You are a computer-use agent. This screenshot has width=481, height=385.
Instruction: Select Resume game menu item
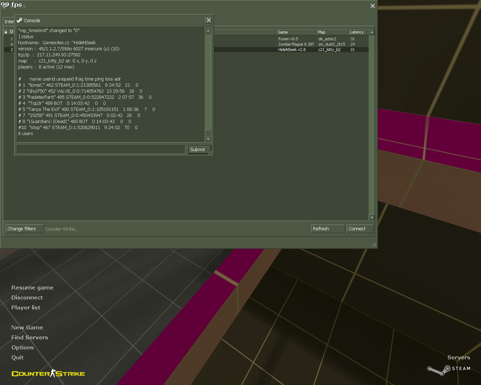[32, 288]
